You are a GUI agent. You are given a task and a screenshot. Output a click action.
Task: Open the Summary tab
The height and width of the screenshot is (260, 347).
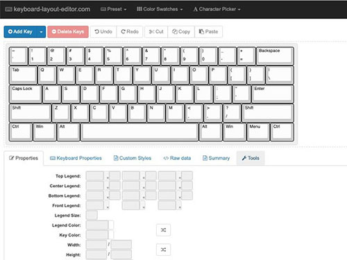216,158
